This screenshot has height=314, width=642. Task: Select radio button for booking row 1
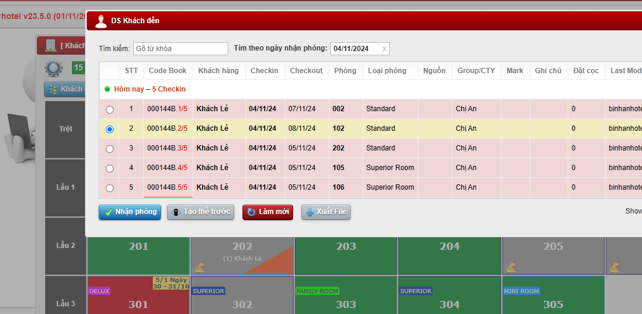click(x=109, y=109)
